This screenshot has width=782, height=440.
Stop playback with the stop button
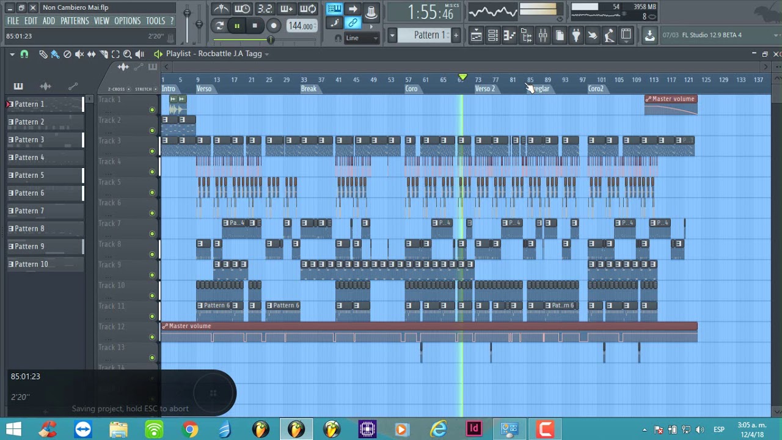pyautogui.click(x=255, y=25)
